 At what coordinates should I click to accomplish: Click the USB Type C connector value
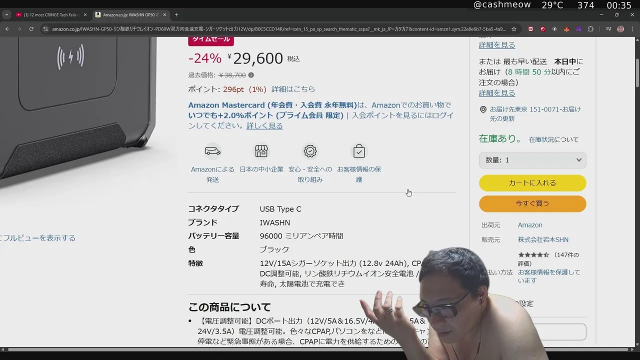point(280,209)
